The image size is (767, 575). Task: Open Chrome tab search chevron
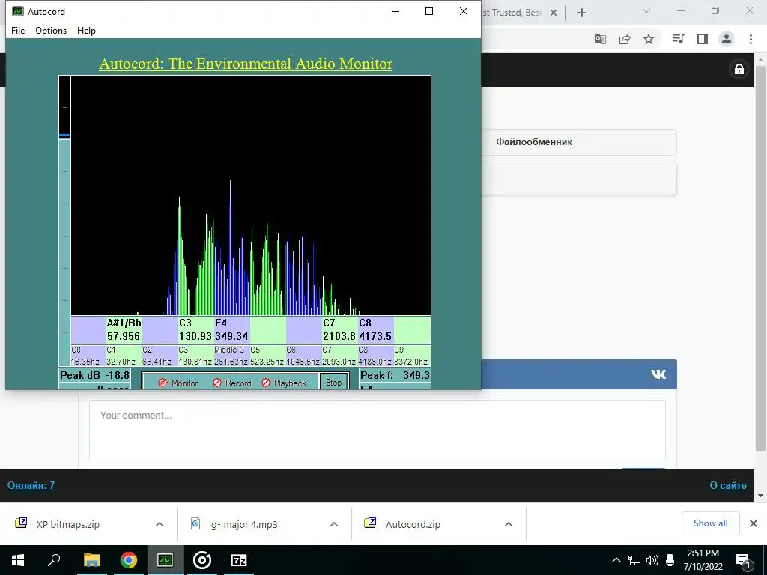pyautogui.click(x=646, y=10)
